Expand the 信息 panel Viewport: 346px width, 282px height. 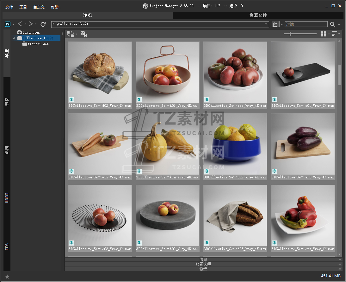203,260
